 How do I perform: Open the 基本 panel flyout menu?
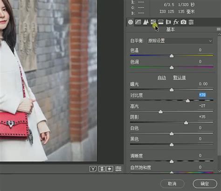point(218,29)
